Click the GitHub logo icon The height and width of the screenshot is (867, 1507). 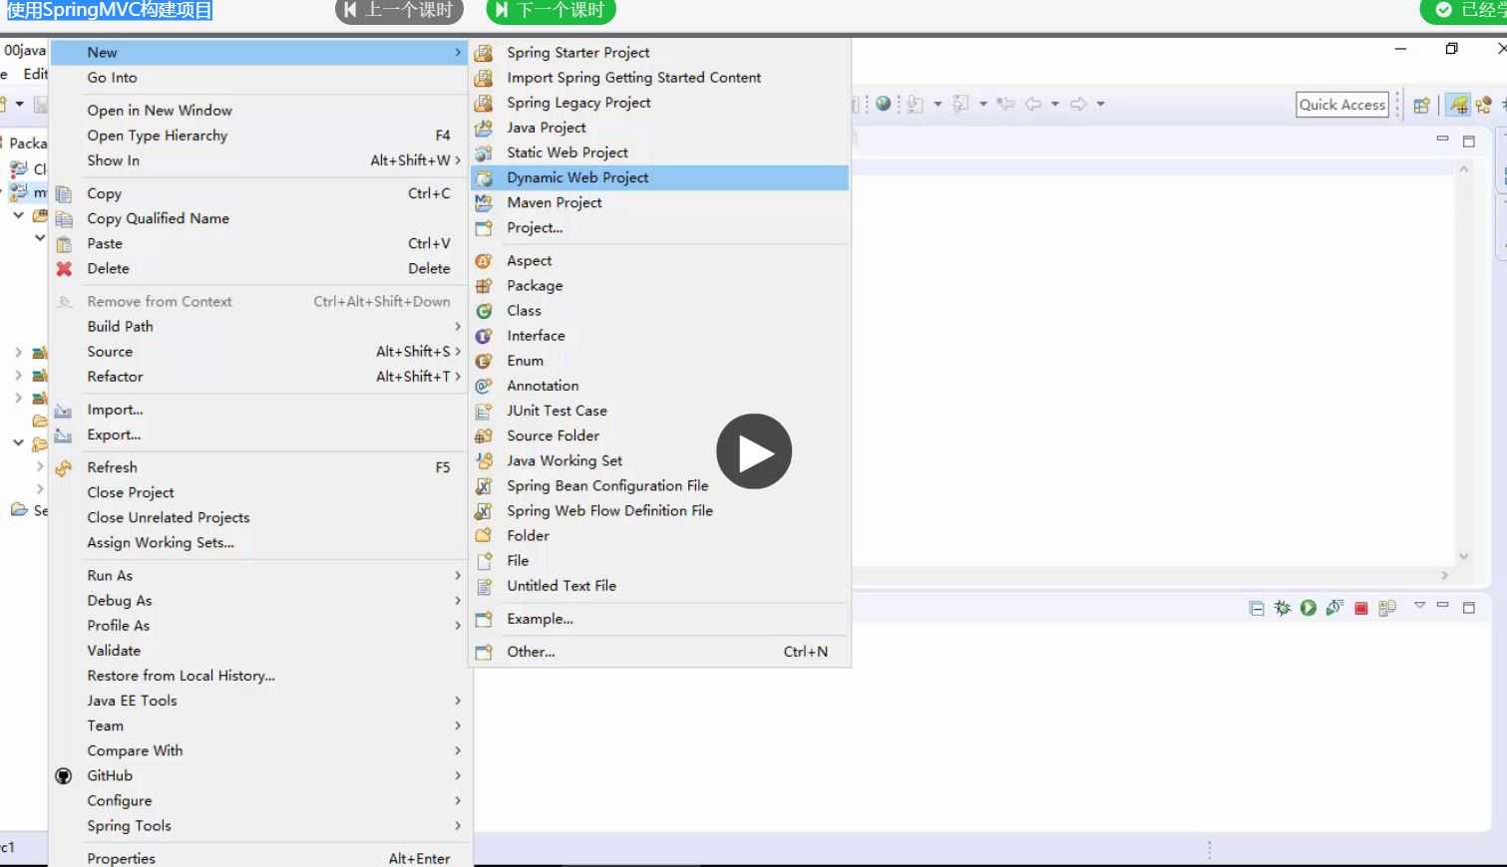pyautogui.click(x=64, y=775)
